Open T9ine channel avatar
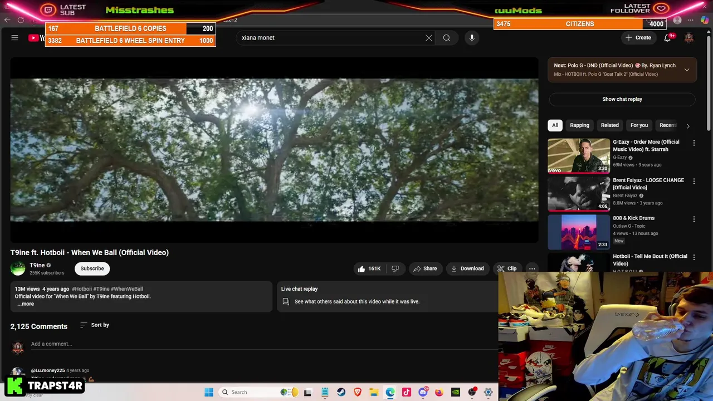Viewport: 713px width, 401px height. (x=18, y=268)
